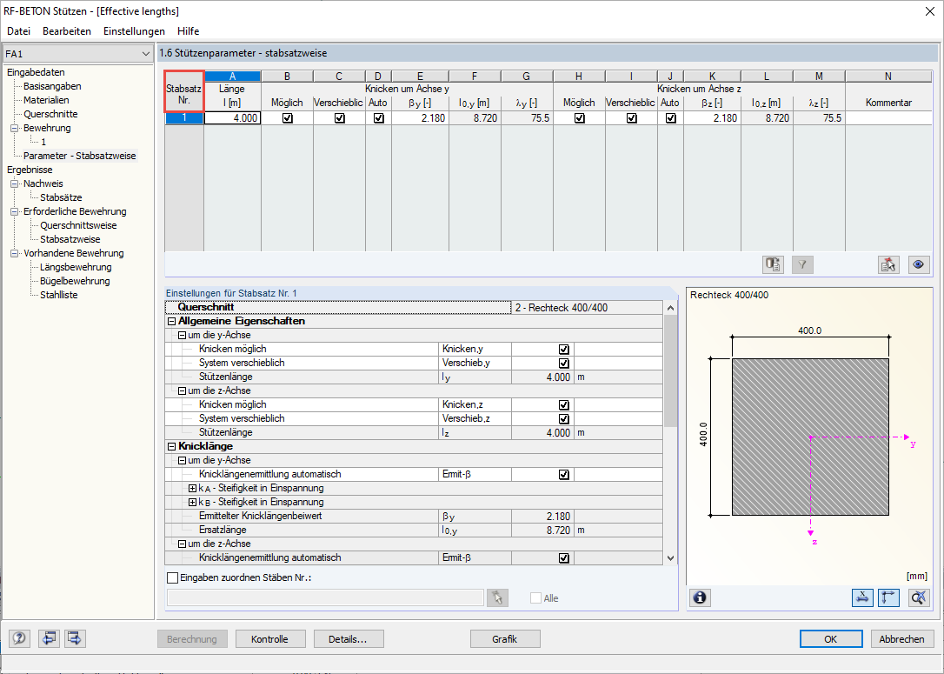Uncheck 'Möglich' for buckling about axis z
The width and height of the screenshot is (944, 674).
click(x=579, y=118)
